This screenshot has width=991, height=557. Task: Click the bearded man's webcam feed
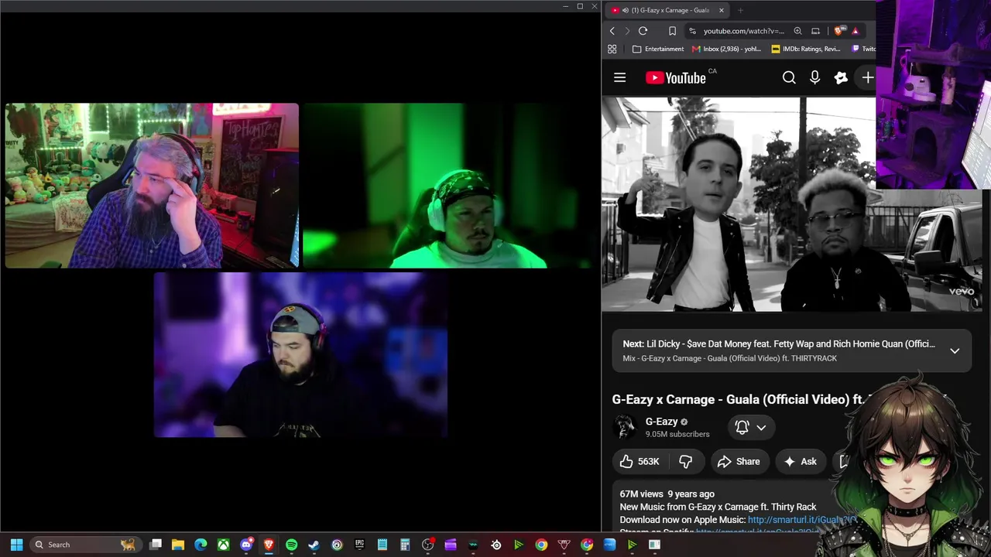tap(152, 186)
